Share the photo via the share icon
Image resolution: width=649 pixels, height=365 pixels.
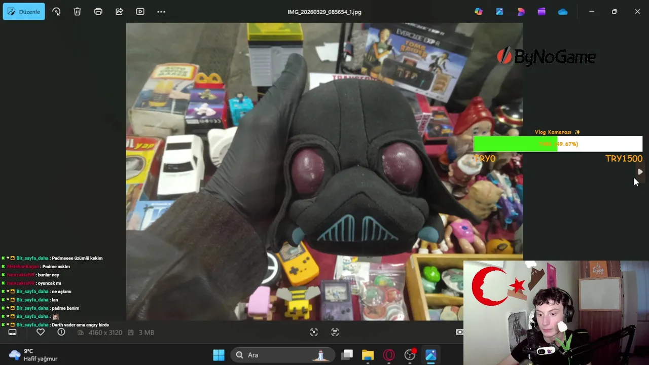tap(119, 12)
